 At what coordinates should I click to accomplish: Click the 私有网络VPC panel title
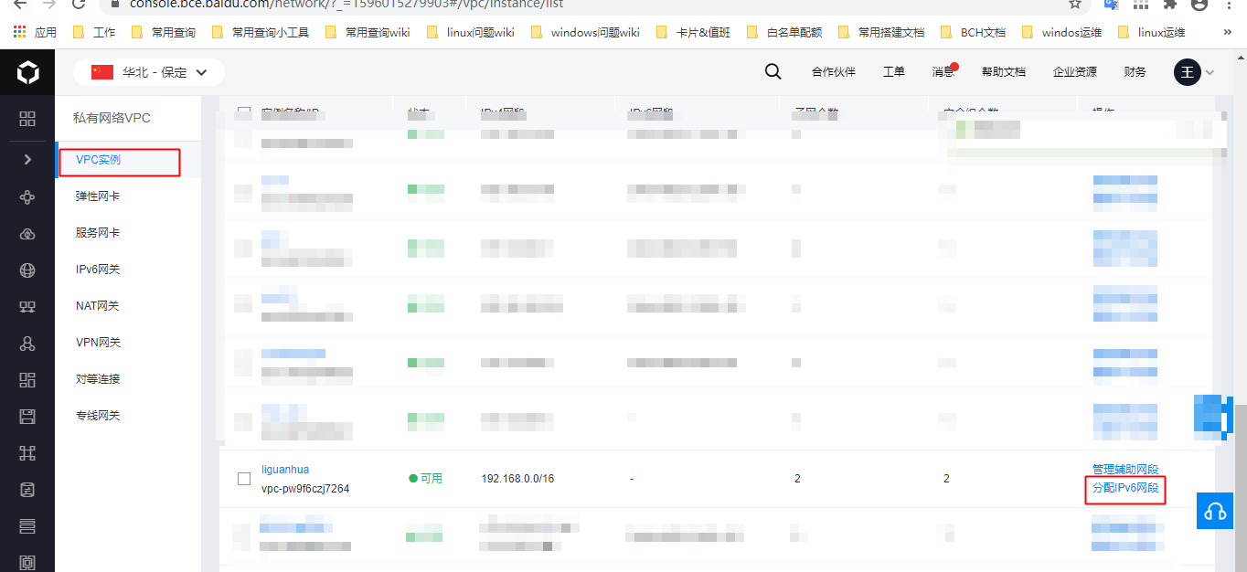point(112,118)
